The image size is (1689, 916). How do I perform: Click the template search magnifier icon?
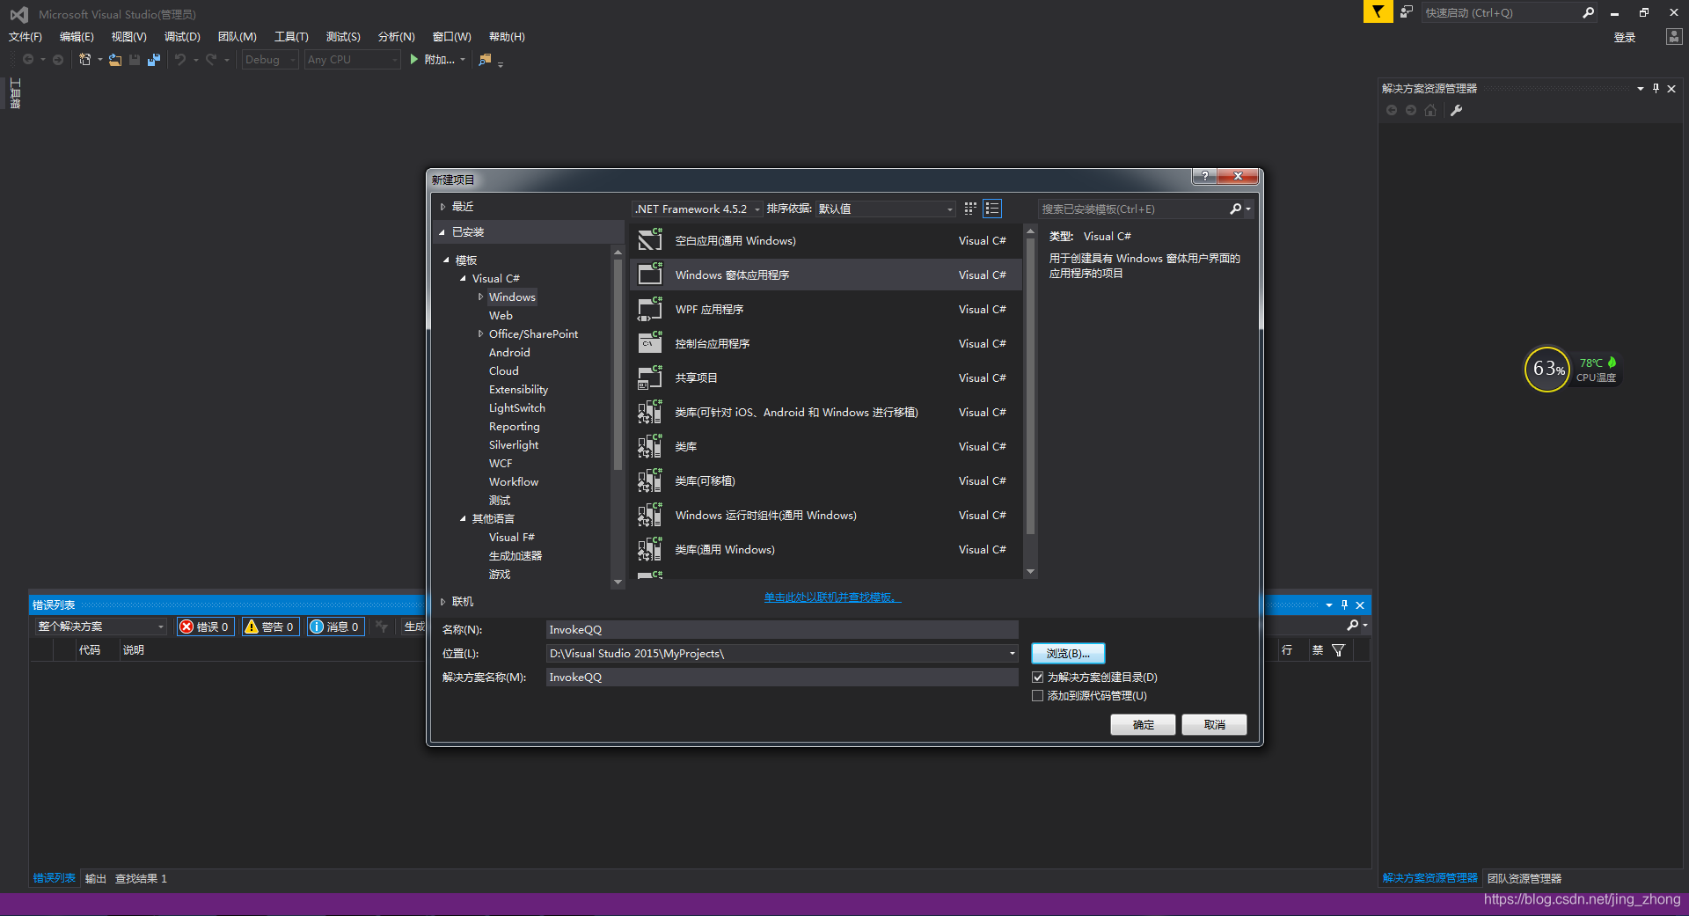1236,209
